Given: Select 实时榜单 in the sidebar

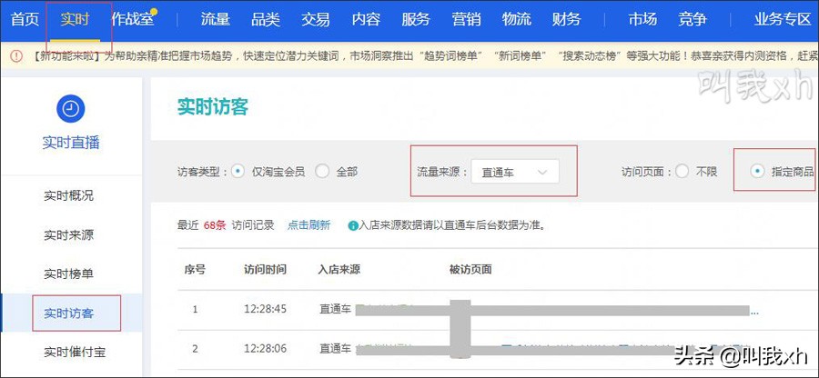Looking at the screenshot, I should coord(68,274).
